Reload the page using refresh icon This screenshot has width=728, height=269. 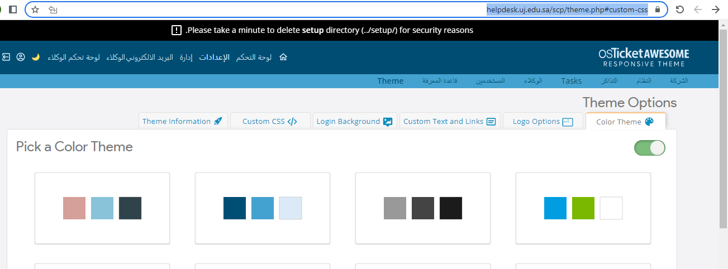click(680, 9)
